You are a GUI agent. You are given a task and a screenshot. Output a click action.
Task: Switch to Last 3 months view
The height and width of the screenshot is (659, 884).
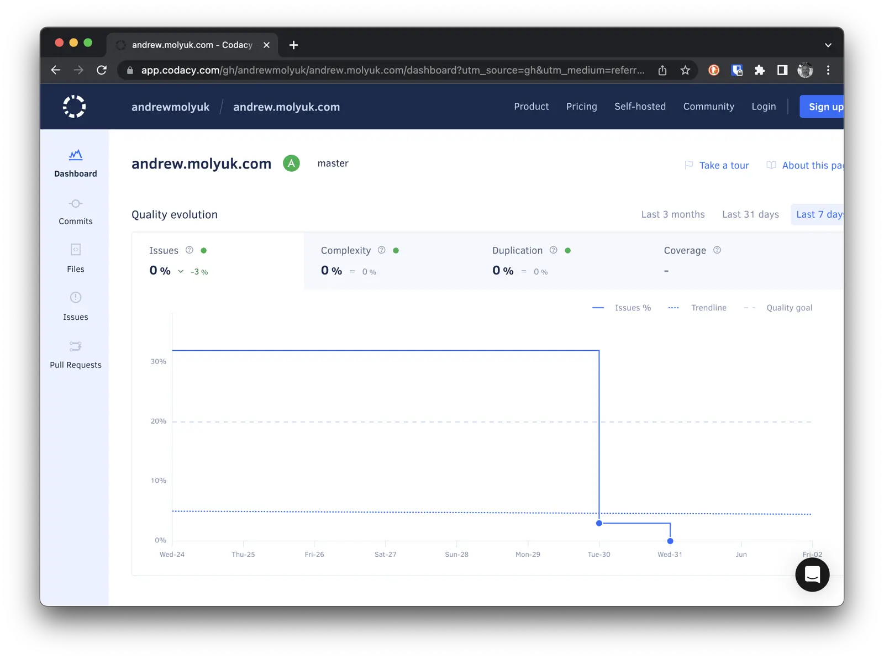[672, 214]
